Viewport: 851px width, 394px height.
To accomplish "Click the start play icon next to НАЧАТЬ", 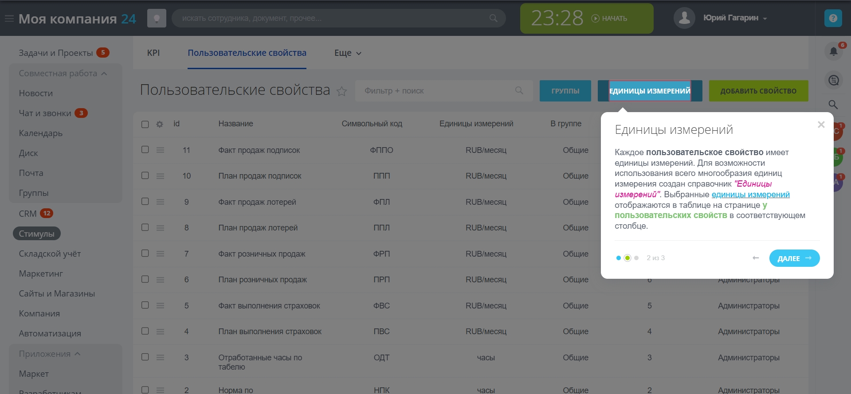I will coord(595,18).
